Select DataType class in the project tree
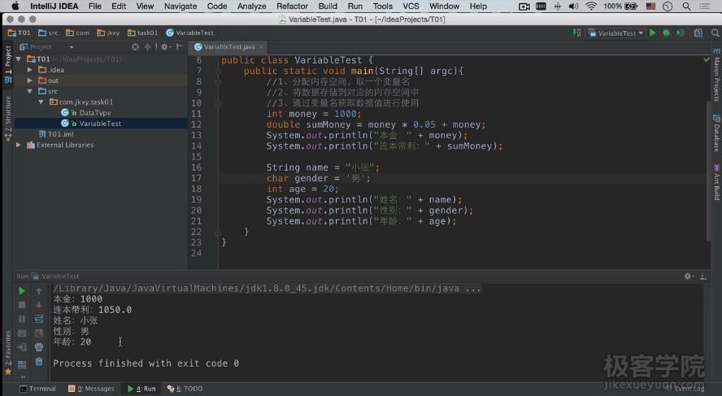The image size is (722, 396). pyautogui.click(x=94, y=113)
